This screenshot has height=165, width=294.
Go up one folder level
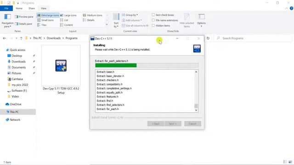21,38
